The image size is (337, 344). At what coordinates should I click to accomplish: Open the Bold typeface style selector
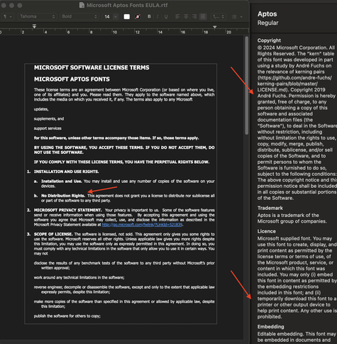pyautogui.click(x=79, y=16)
